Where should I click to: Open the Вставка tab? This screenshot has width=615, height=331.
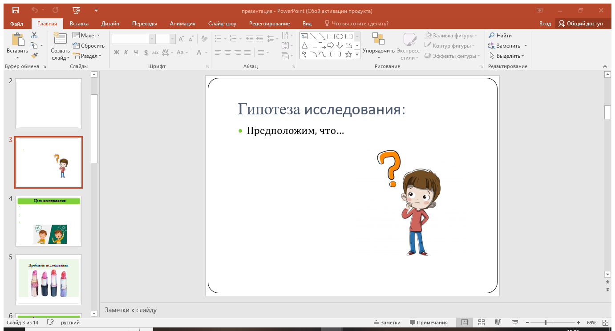[79, 24]
